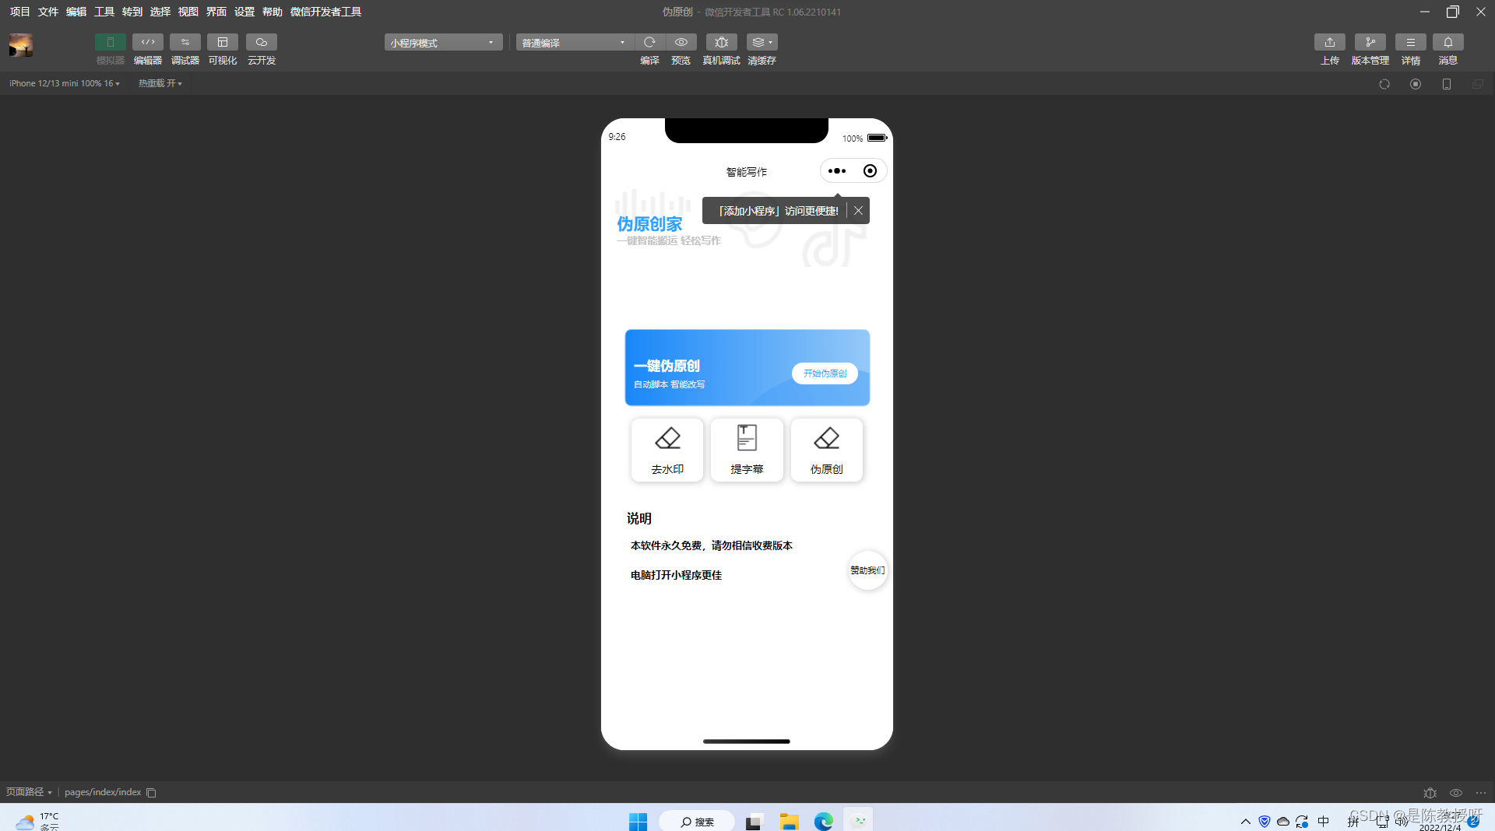Click the taskbar search box

[x=697, y=821]
